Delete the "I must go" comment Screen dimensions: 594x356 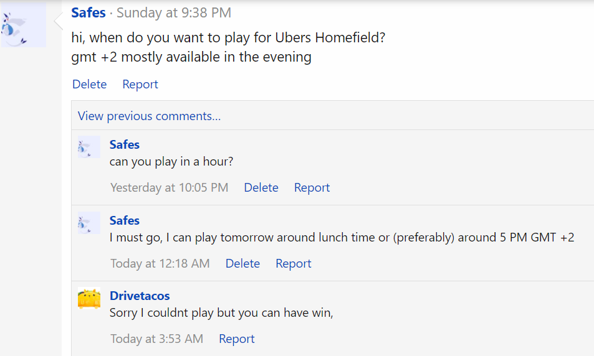(242, 263)
